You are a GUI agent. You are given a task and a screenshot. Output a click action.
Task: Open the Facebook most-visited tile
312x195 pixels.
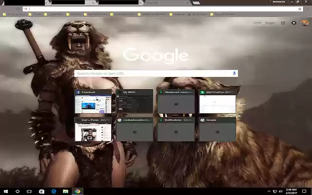[93, 101]
